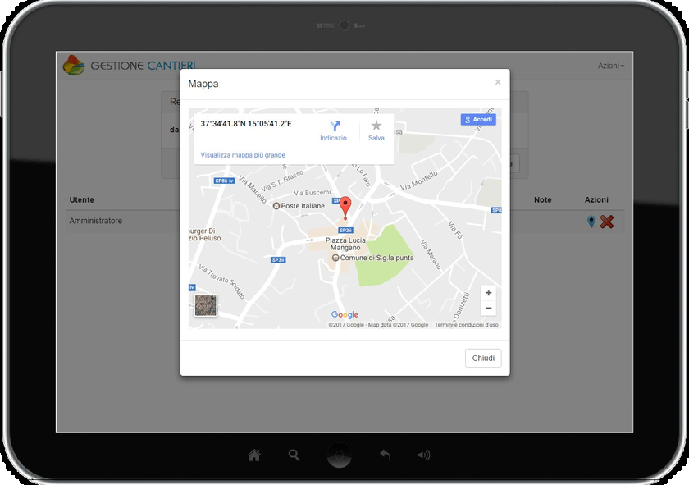
Task: Switch to satellite view thumbnail
Action: click(206, 305)
